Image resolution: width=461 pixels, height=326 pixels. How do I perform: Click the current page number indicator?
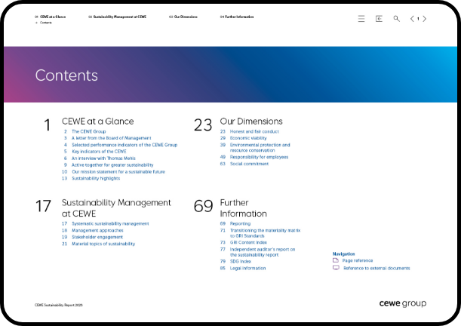[x=418, y=19]
